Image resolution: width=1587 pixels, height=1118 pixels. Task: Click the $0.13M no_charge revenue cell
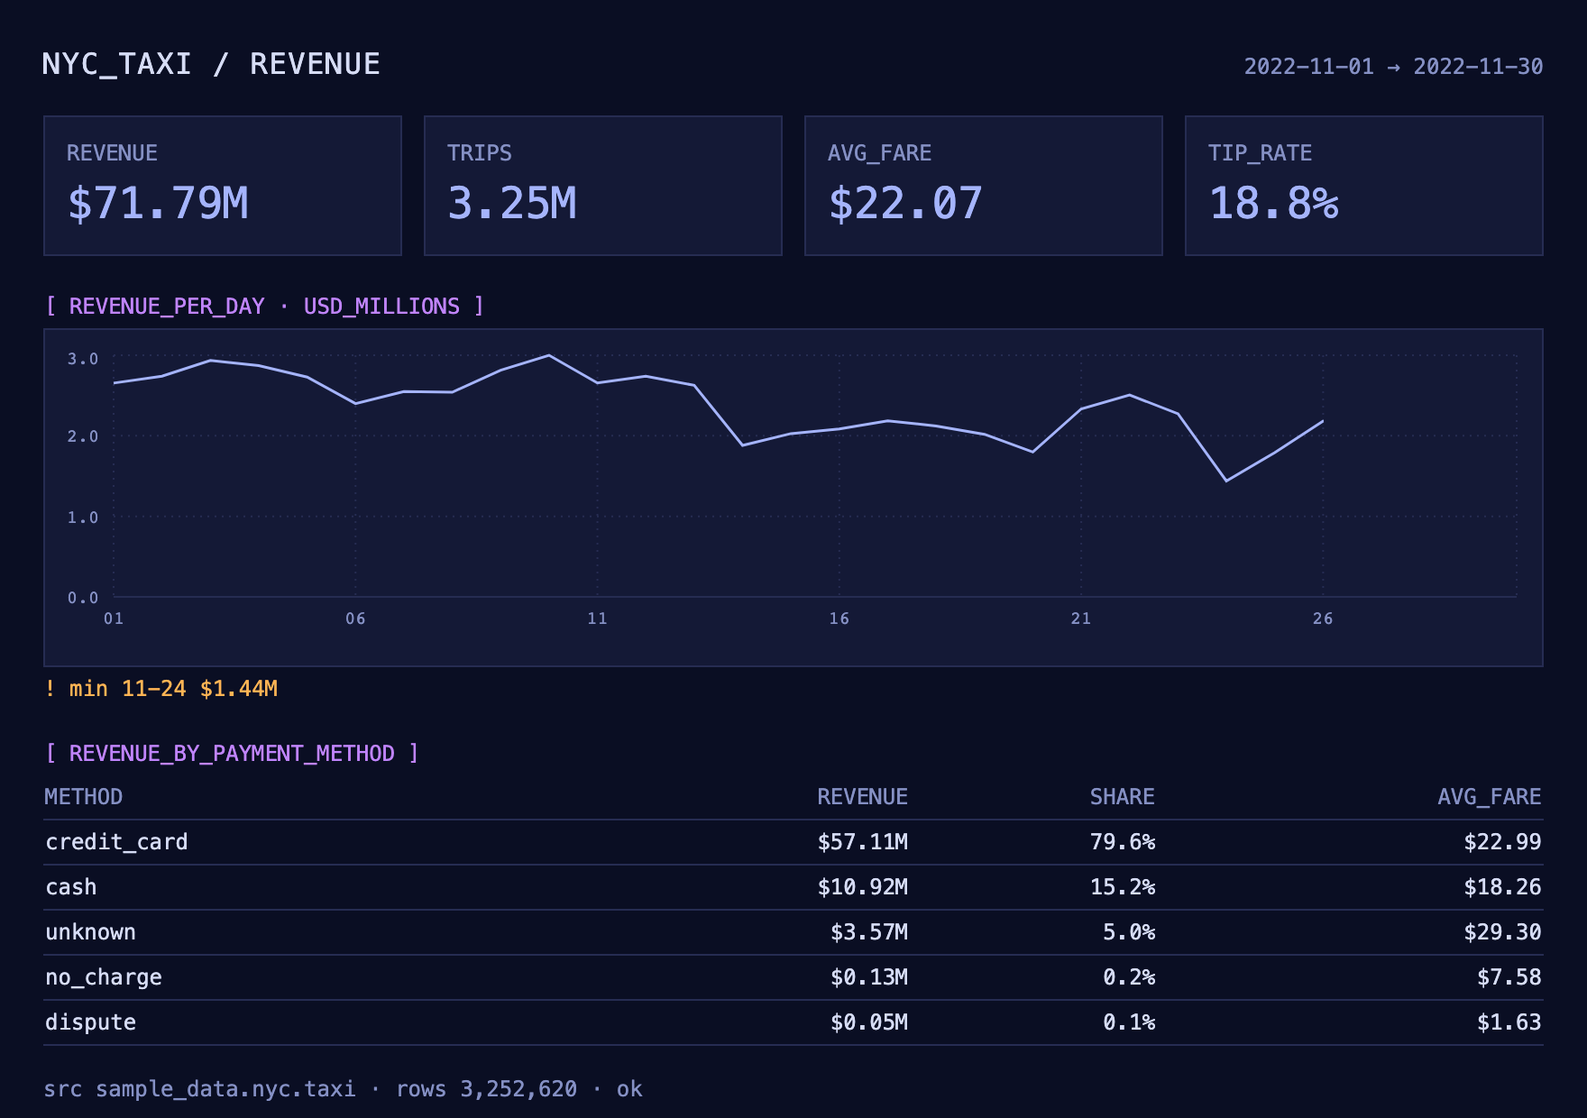point(869,977)
